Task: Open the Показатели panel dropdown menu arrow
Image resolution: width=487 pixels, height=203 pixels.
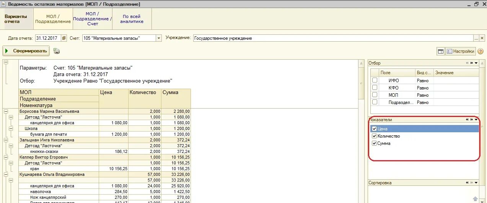Action: click(x=476, y=120)
